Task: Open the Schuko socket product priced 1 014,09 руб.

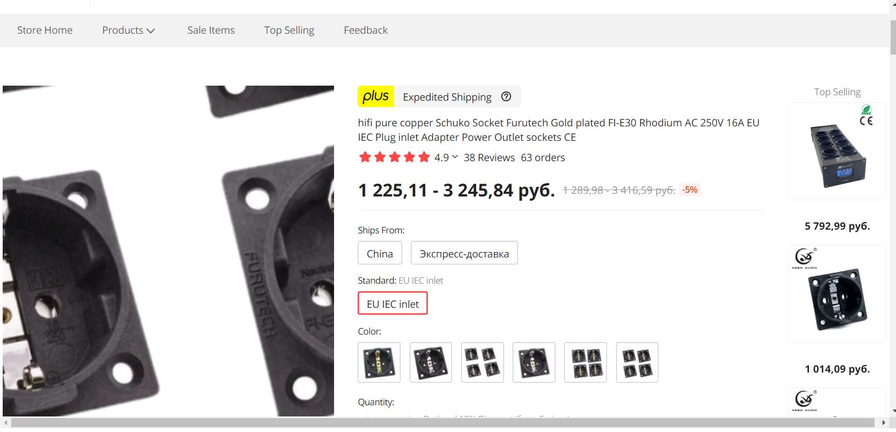Action: click(837, 294)
